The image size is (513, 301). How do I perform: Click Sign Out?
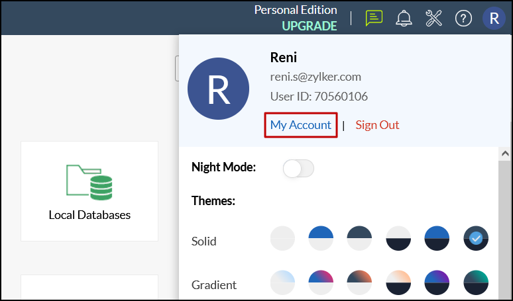point(377,125)
